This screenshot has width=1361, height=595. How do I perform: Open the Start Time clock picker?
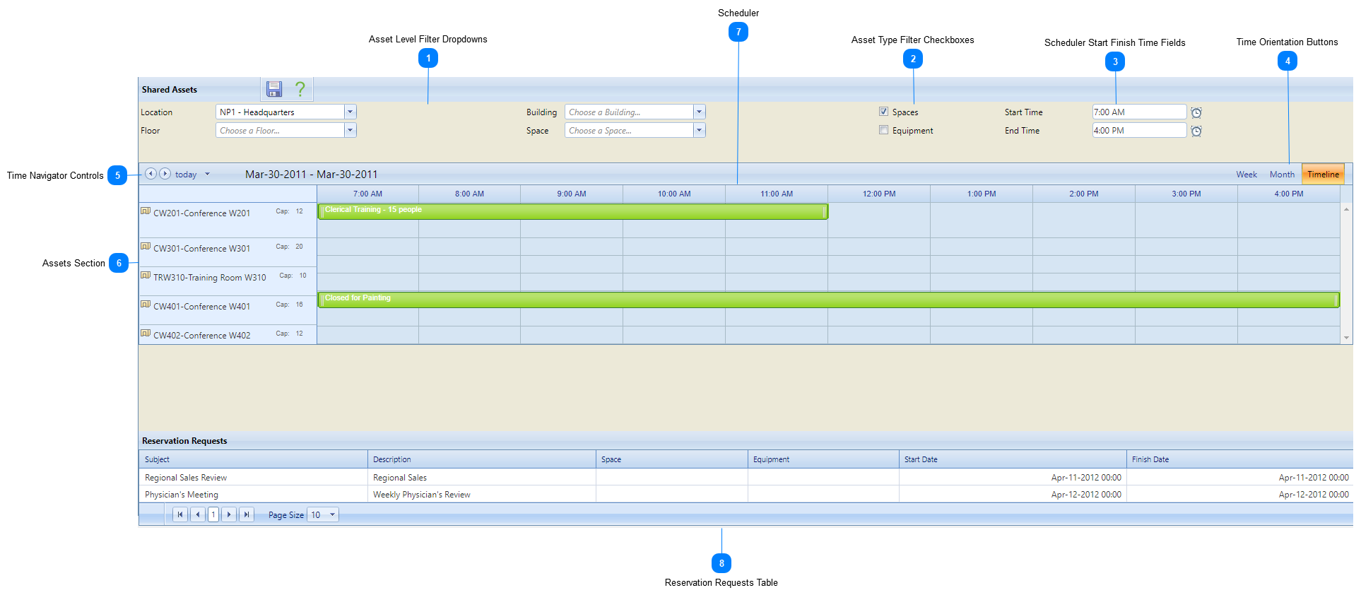point(1196,112)
